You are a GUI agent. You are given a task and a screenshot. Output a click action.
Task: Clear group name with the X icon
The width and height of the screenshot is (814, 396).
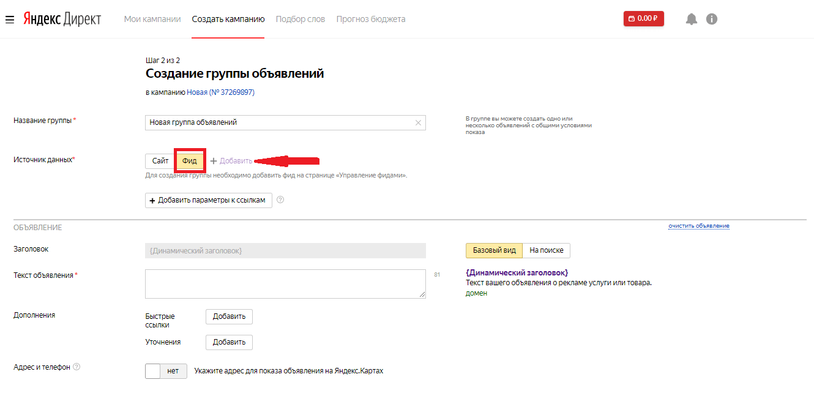(x=418, y=122)
